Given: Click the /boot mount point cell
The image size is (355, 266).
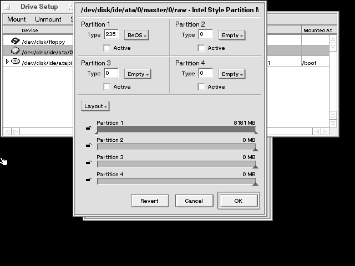Looking at the screenshot, I should (315, 63).
